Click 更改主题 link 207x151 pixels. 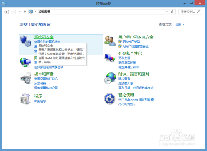tap(124, 58)
